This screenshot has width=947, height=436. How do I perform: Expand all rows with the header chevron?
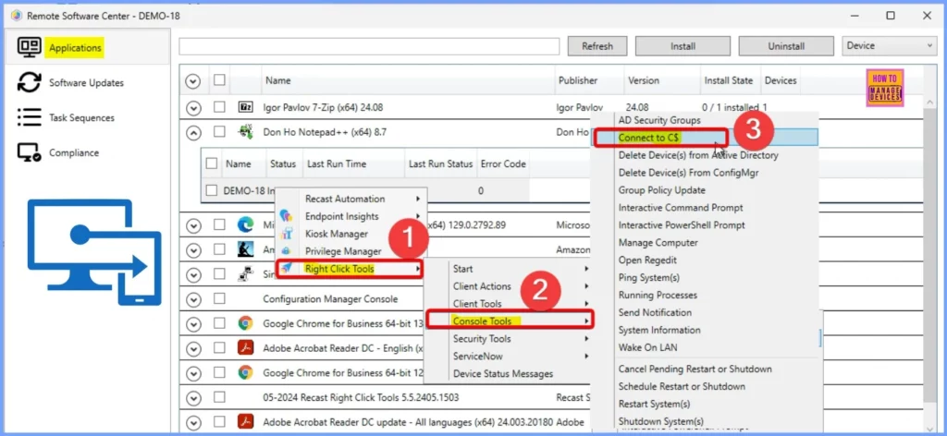coord(193,80)
